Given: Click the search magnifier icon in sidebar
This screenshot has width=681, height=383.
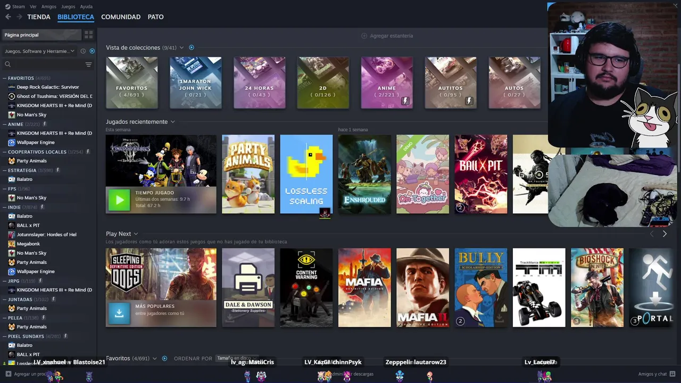Looking at the screenshot, I should click(7, 64).
